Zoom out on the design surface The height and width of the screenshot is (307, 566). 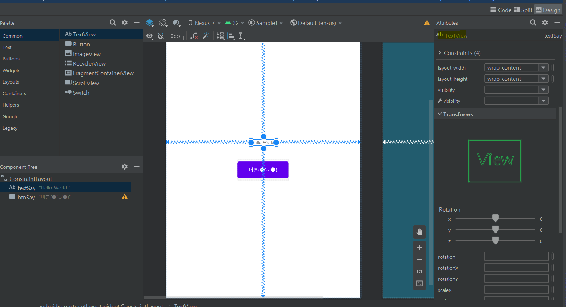(x=420, y=259)
